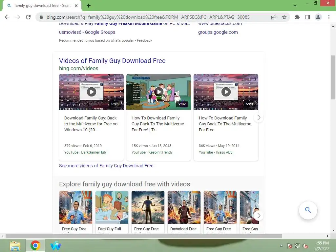Open the Chrome profile avatar
Viewport: 336px width, 252px height.
click(318, 17)
